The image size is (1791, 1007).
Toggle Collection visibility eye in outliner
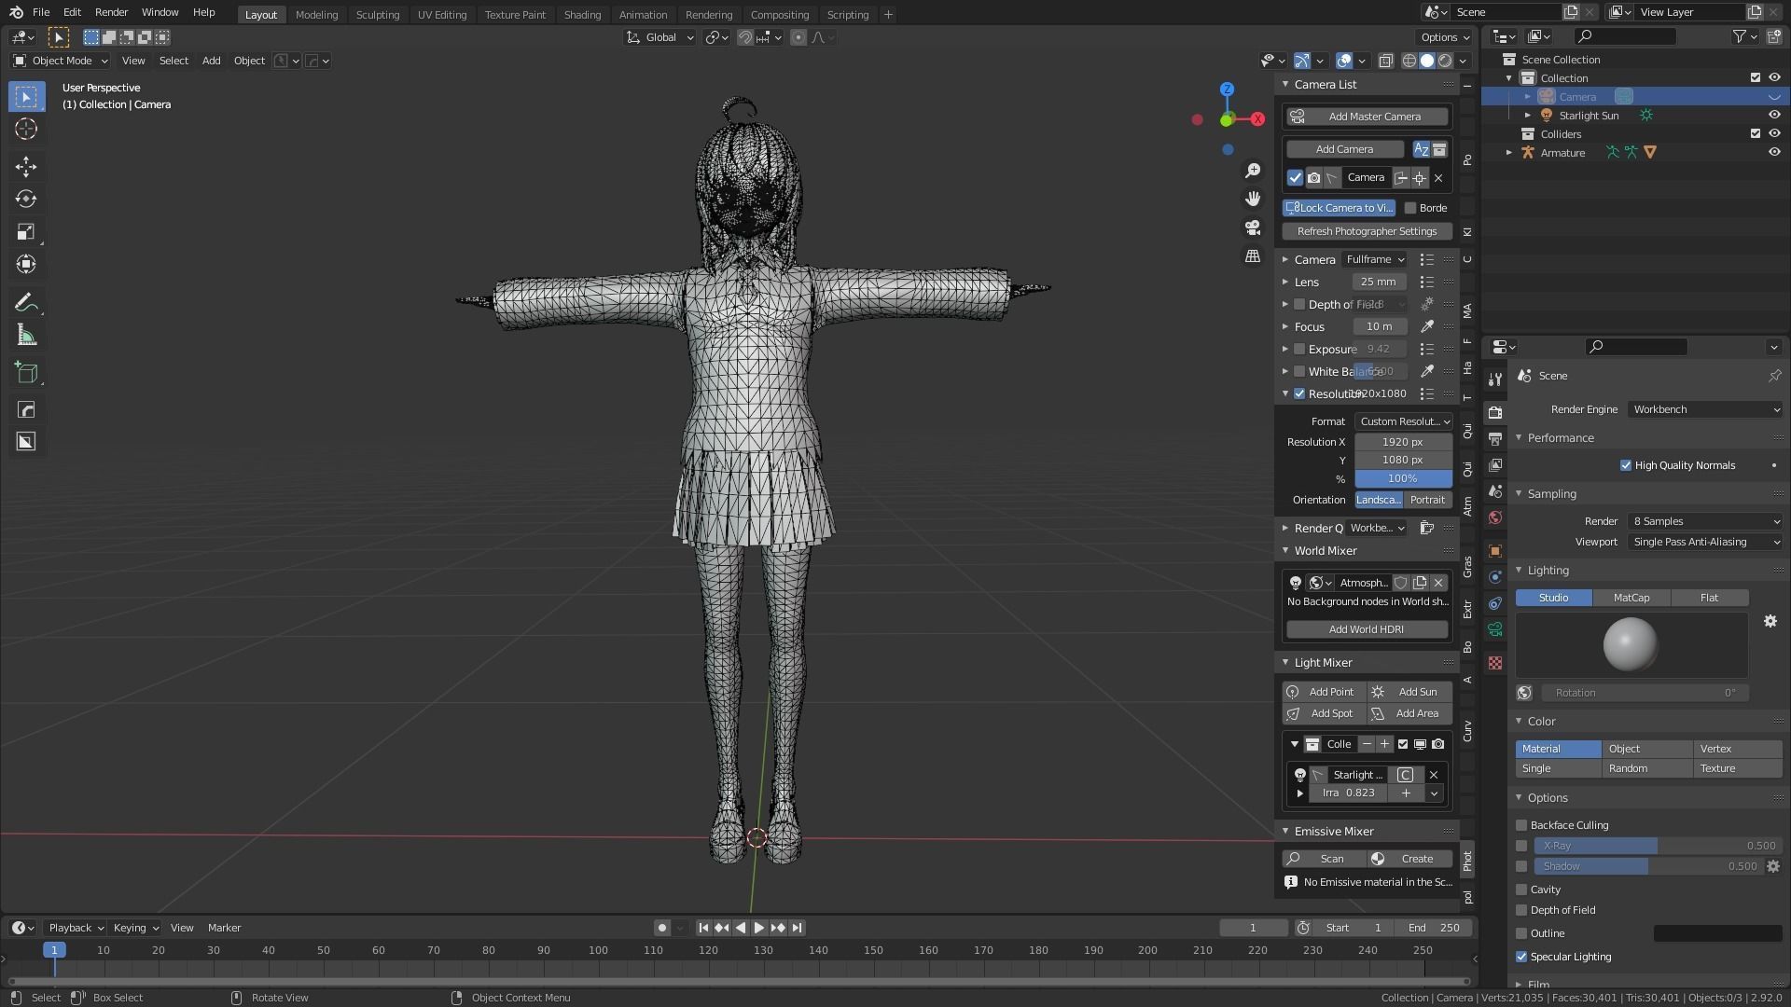(1774, 78)
